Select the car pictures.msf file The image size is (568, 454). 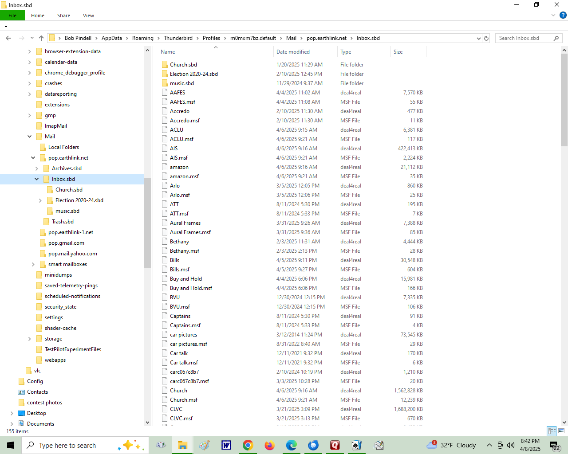189,344
